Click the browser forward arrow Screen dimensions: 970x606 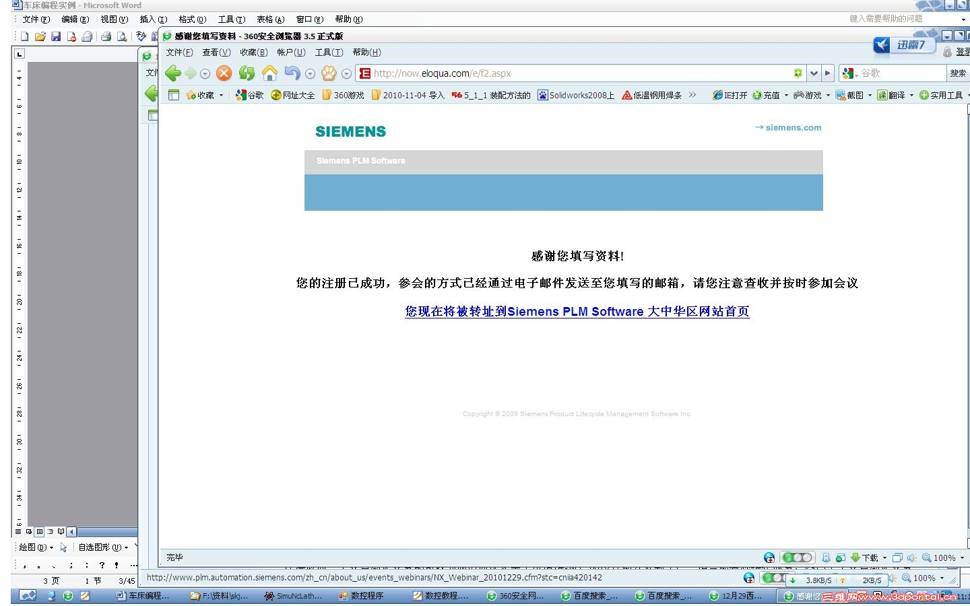point(191,73)
